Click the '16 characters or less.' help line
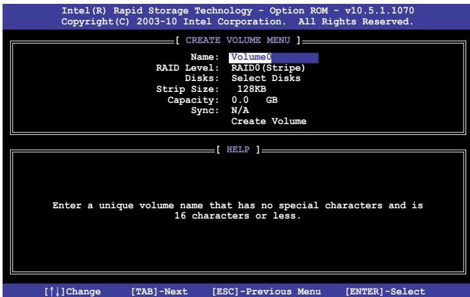The image size is (470, 297). click(x=237, y=216)
